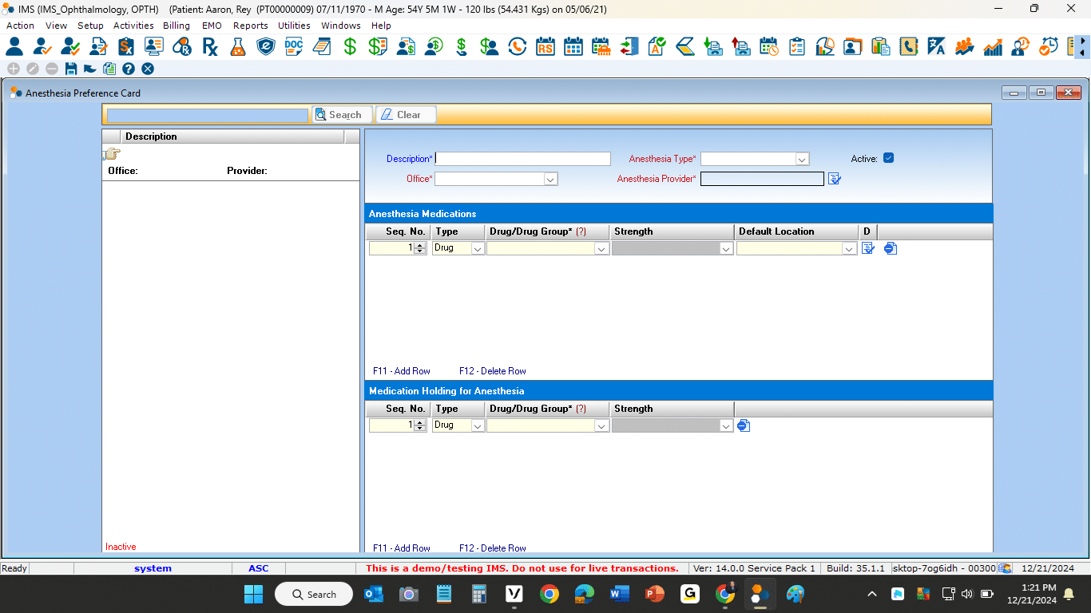Click the DOC document icon

click(294, 46)
